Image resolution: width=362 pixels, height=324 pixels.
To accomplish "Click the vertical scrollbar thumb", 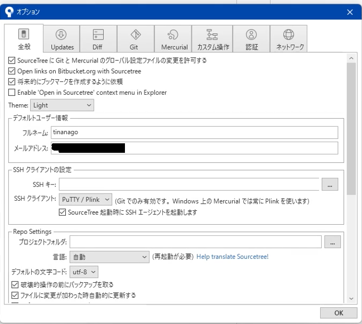I will 351,129.
